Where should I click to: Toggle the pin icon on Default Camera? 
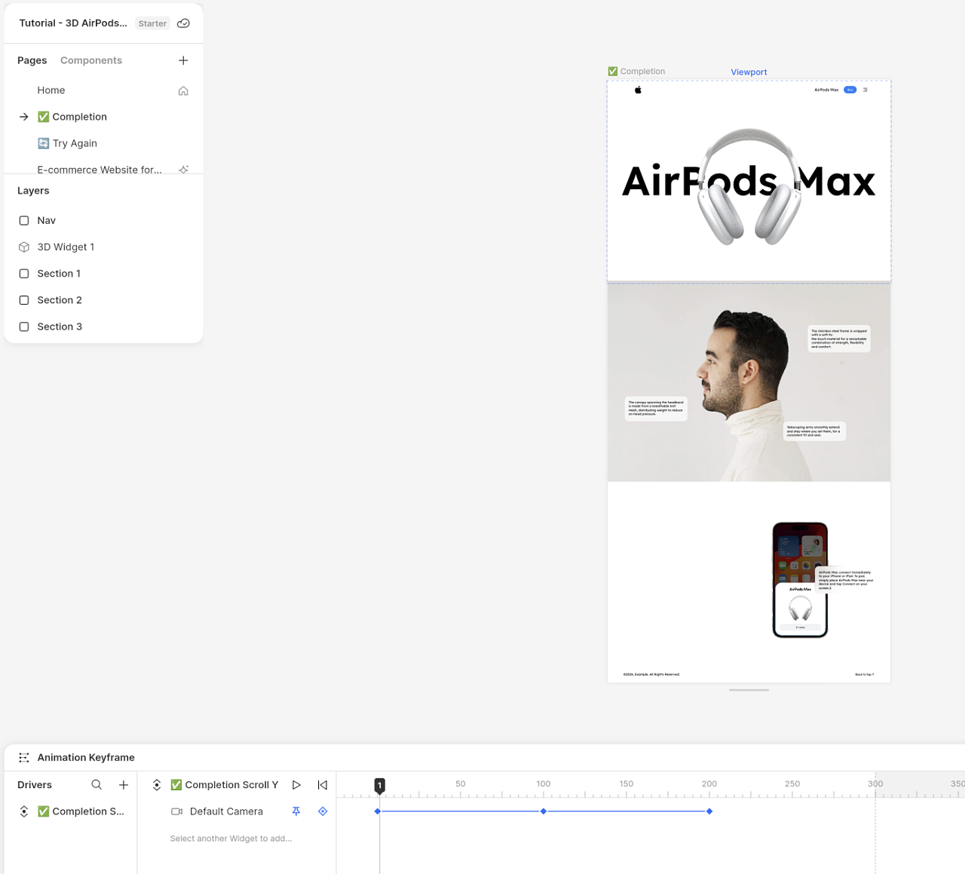(296, 811)
